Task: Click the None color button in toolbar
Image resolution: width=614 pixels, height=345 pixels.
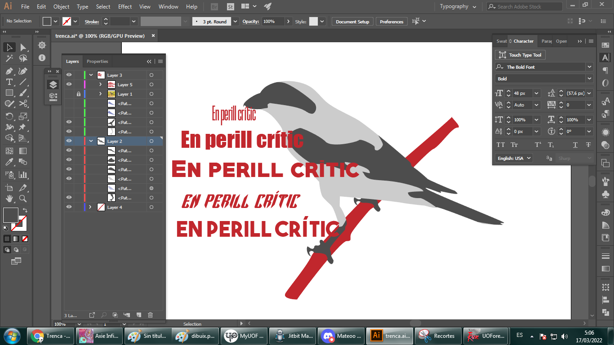Action: point(25,239)
